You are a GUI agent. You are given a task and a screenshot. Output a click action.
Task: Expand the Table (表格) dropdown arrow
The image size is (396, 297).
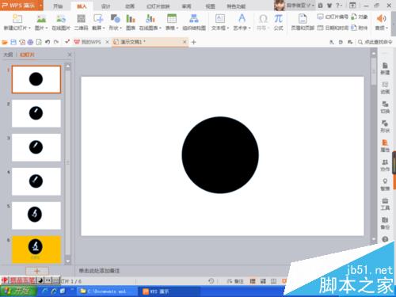[x=177, y=28]
